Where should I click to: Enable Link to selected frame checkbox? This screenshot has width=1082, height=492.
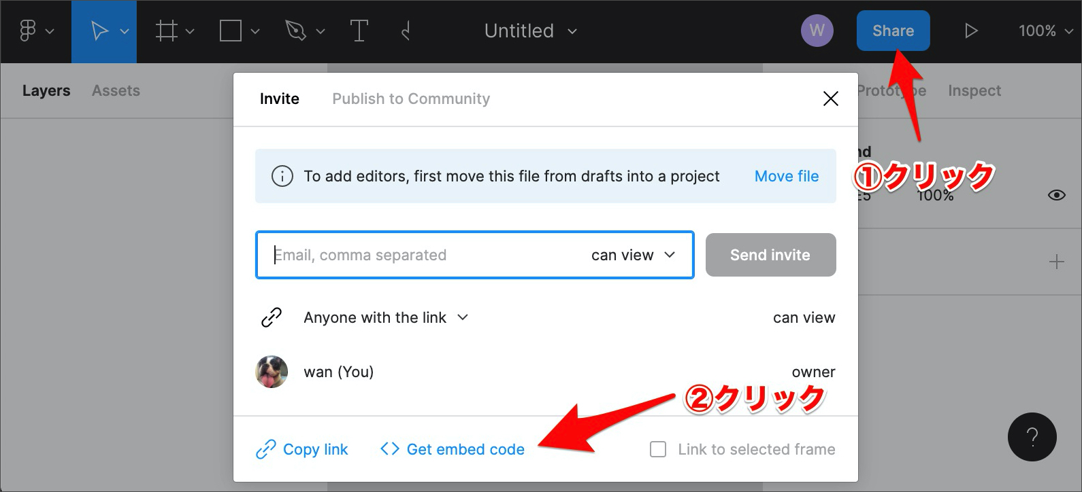[658, 449]
